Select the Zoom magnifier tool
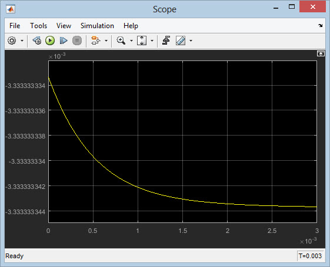This screenshot has height=267, width=330. tap(121, 40)
